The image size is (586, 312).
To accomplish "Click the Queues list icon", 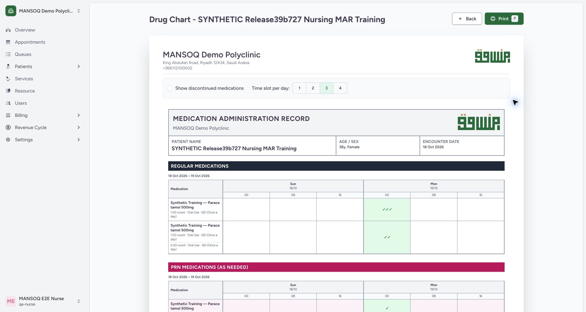I will pyautogui.click(x=8, y=54).
